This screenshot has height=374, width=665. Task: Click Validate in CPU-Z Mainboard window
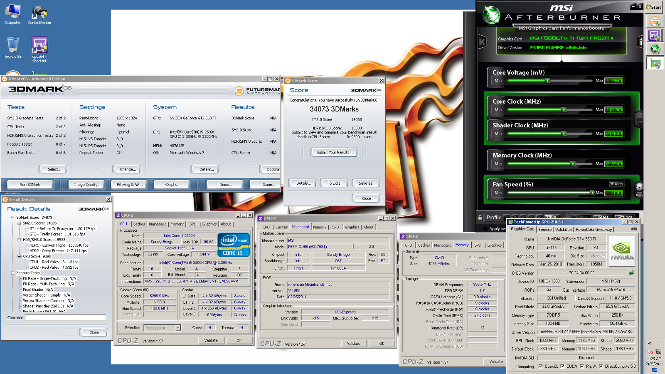pyautogui.click(x=354, y=344)
